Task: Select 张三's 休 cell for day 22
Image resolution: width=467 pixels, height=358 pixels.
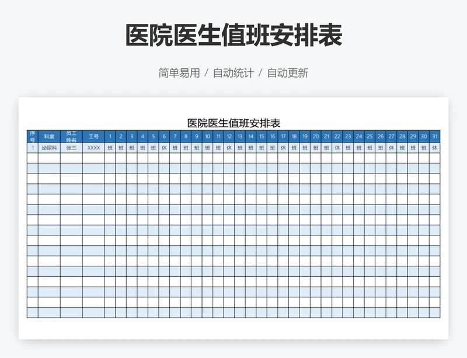Action: tap(337, 148)
